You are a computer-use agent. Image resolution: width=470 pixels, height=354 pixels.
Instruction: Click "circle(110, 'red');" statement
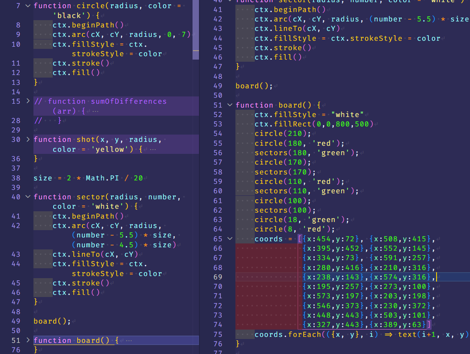299,181
